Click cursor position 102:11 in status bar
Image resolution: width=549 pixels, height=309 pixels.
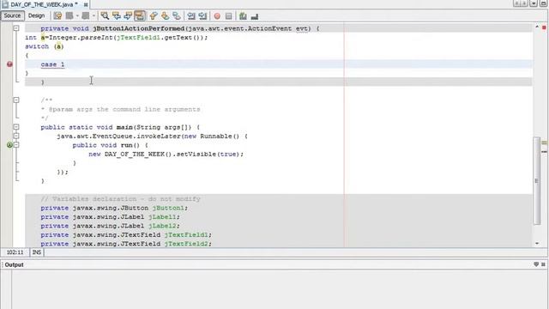click(x=15, y=252)
